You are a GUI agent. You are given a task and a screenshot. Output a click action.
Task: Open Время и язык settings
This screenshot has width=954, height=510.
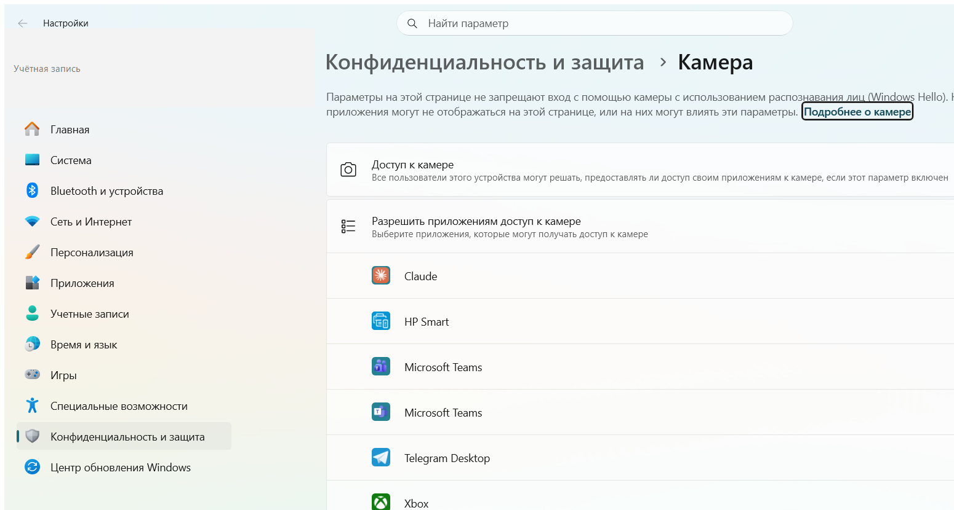(124, 344)
